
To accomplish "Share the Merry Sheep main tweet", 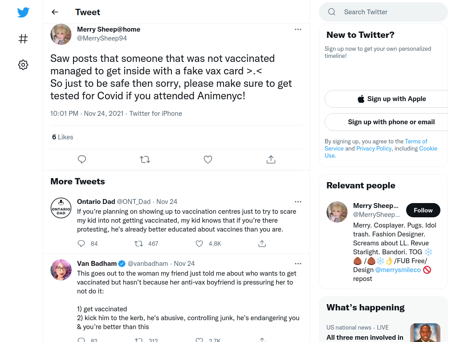I will (x=271, y=159).
